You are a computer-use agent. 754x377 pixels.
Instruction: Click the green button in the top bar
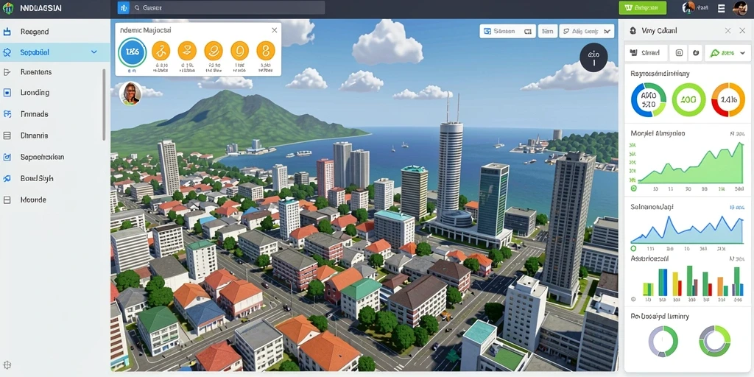[642, 7]
